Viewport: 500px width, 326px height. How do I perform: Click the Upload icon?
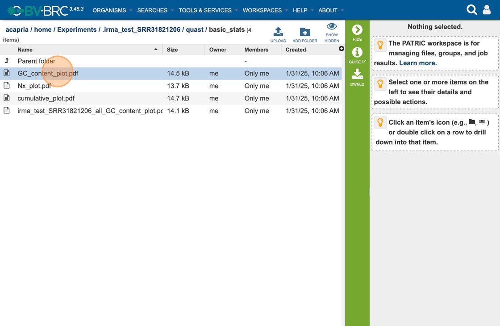(278, 32)
